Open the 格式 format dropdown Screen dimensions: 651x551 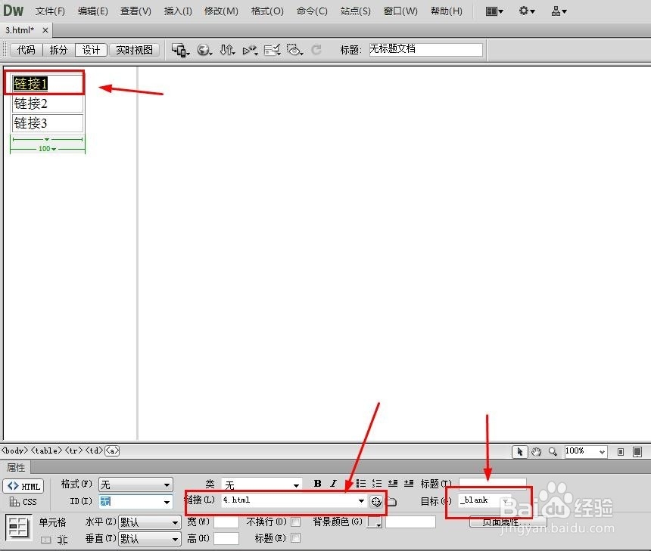click(x=135, y=484)
